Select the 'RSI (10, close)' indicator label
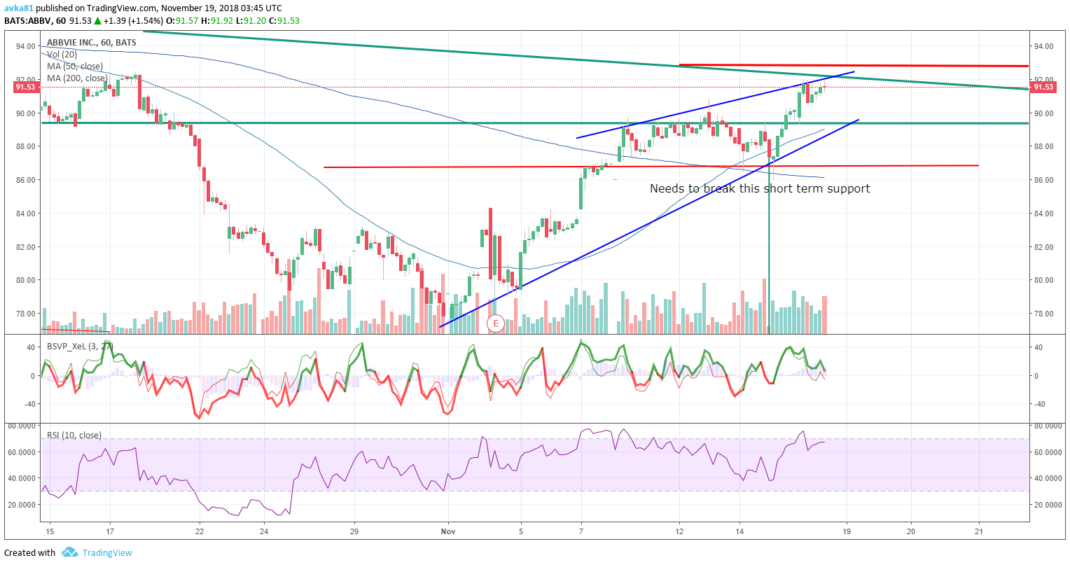Viewport: 1070px width, 565px height. tap(74, 435)
